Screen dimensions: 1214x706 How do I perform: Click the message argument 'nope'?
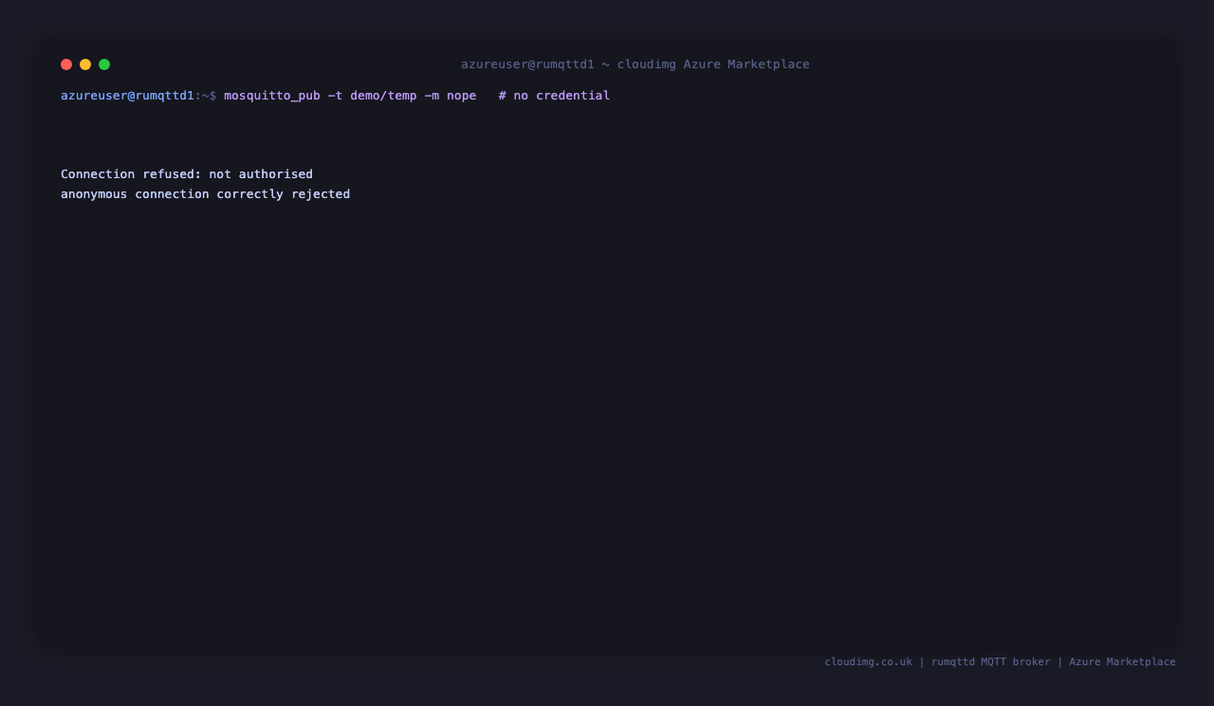pyautogui.click(x=462, y=96)
